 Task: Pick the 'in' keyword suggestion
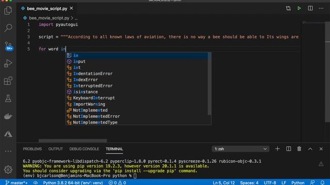pyautogui.click(x=137, y=55)
